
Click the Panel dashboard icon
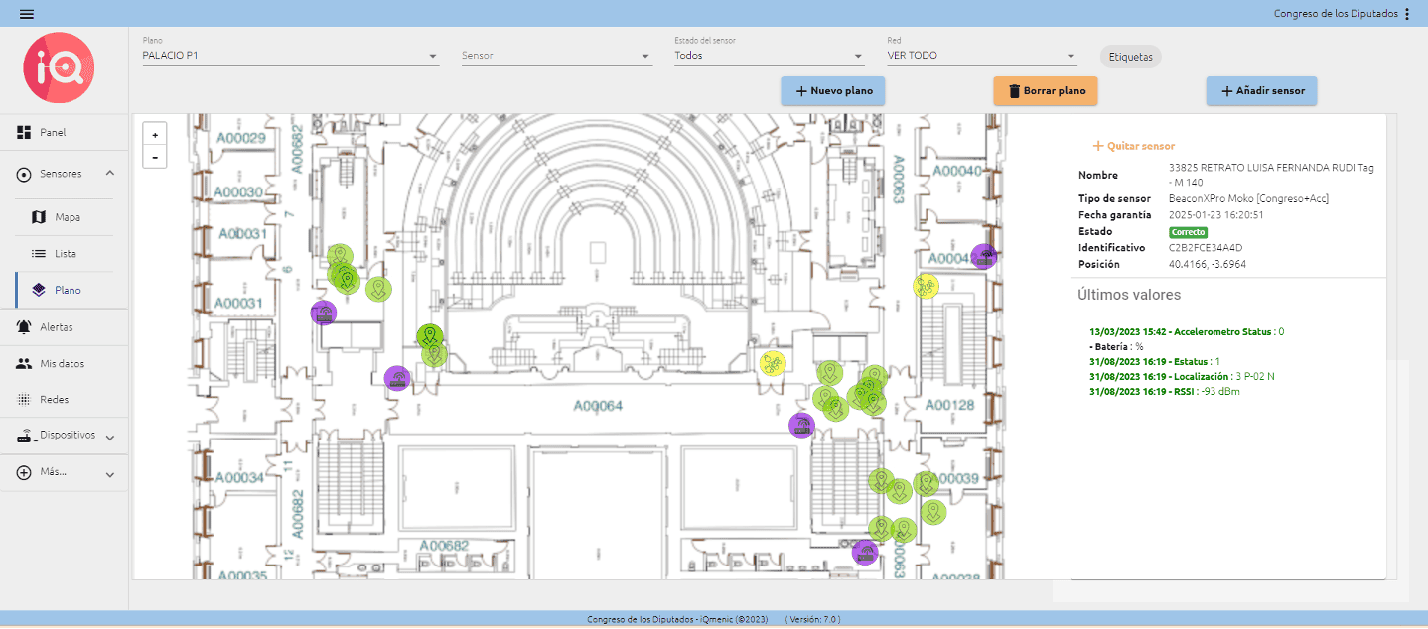pyautogui.click(x=24, y=133)
